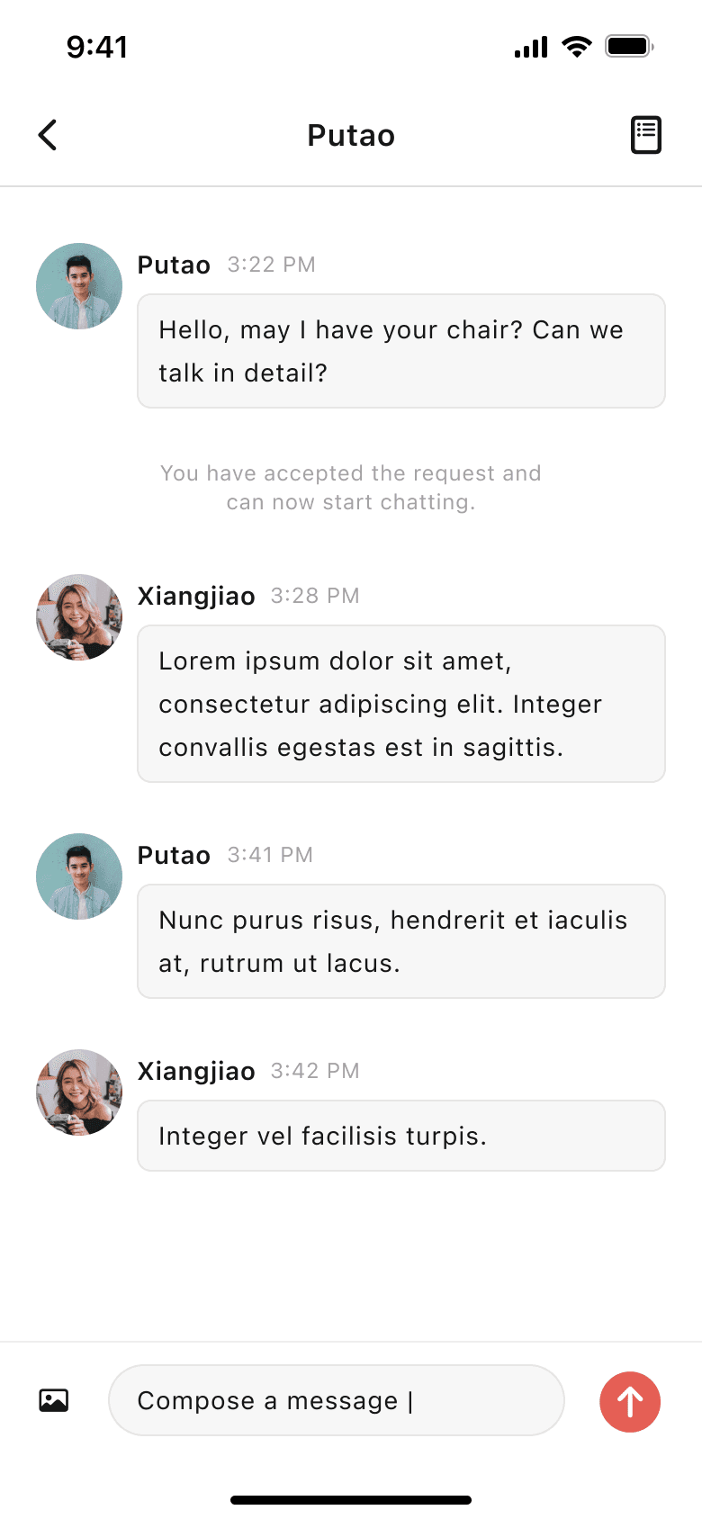Open the notes list icon in header

645,135
